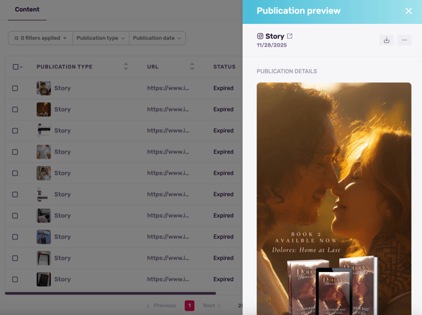Toggle the select-all checkbox in header
Screen dimensions: 422x315
click(x=15, y=67)
